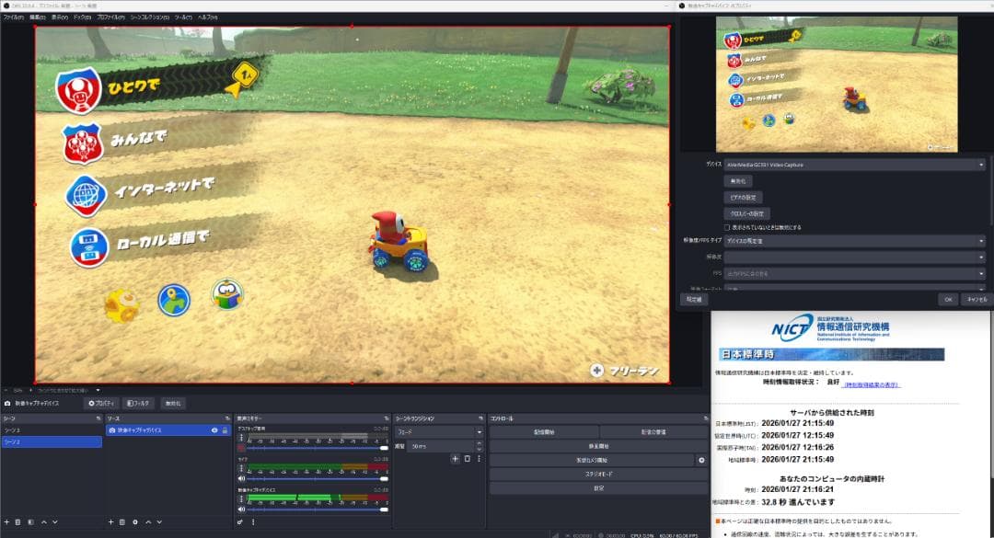Screen dimensions: 994x538
Task: Toggle visibility eye of 映像キャプチャデバイス source
Action: tap(214, 429)
